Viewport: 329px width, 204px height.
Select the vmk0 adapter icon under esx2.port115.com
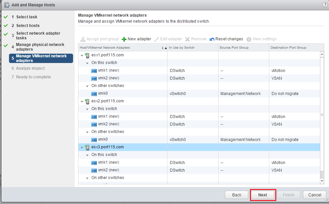point(94,140)
